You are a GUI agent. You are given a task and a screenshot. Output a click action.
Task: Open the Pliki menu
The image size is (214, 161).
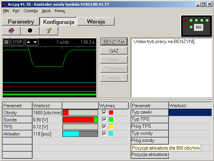tap(6, 11)
